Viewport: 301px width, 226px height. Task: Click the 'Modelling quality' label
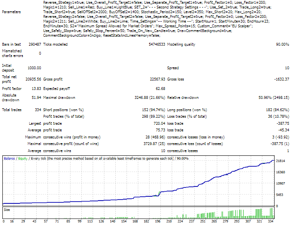point(181,44)
